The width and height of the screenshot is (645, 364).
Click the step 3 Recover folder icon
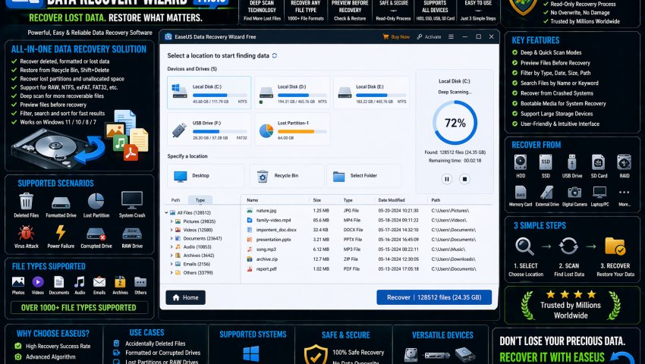(615, 246)
